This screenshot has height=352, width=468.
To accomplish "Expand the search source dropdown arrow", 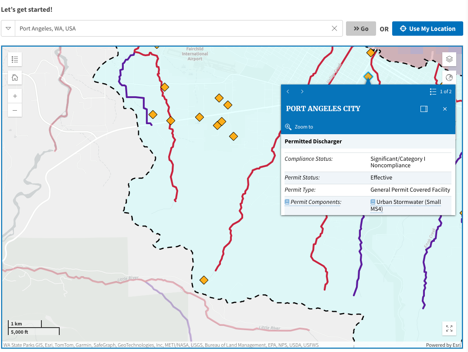I will tap(8, 29).
